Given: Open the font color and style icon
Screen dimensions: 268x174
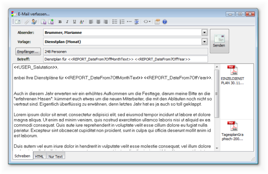Looking at the screenshot, I should point(82,22).
